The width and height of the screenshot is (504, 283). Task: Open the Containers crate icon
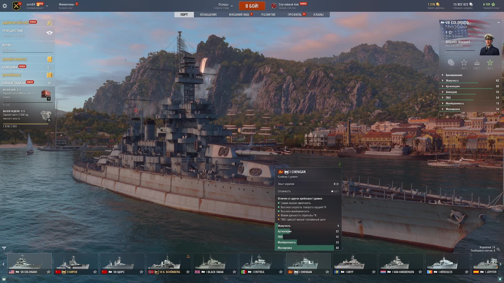[x=50, y=75]
